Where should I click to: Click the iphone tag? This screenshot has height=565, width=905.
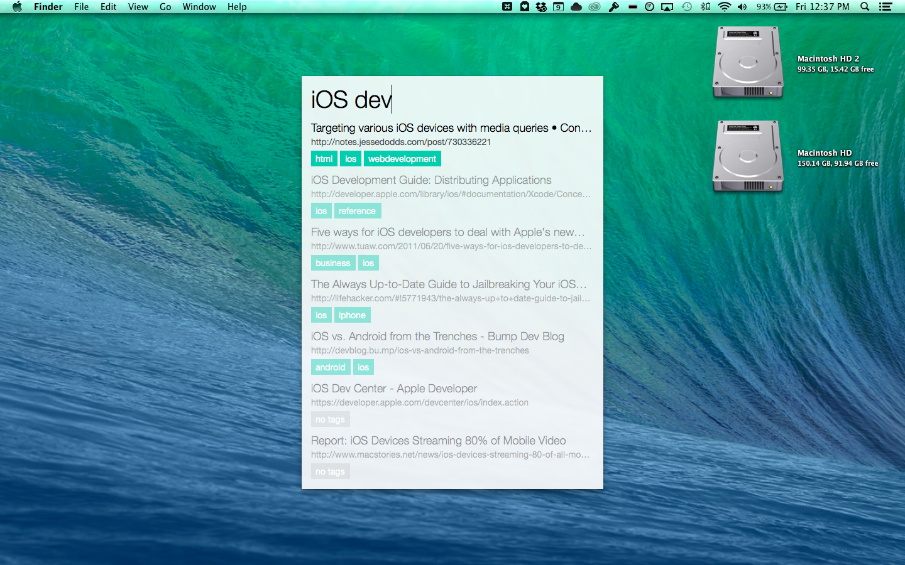352,315
